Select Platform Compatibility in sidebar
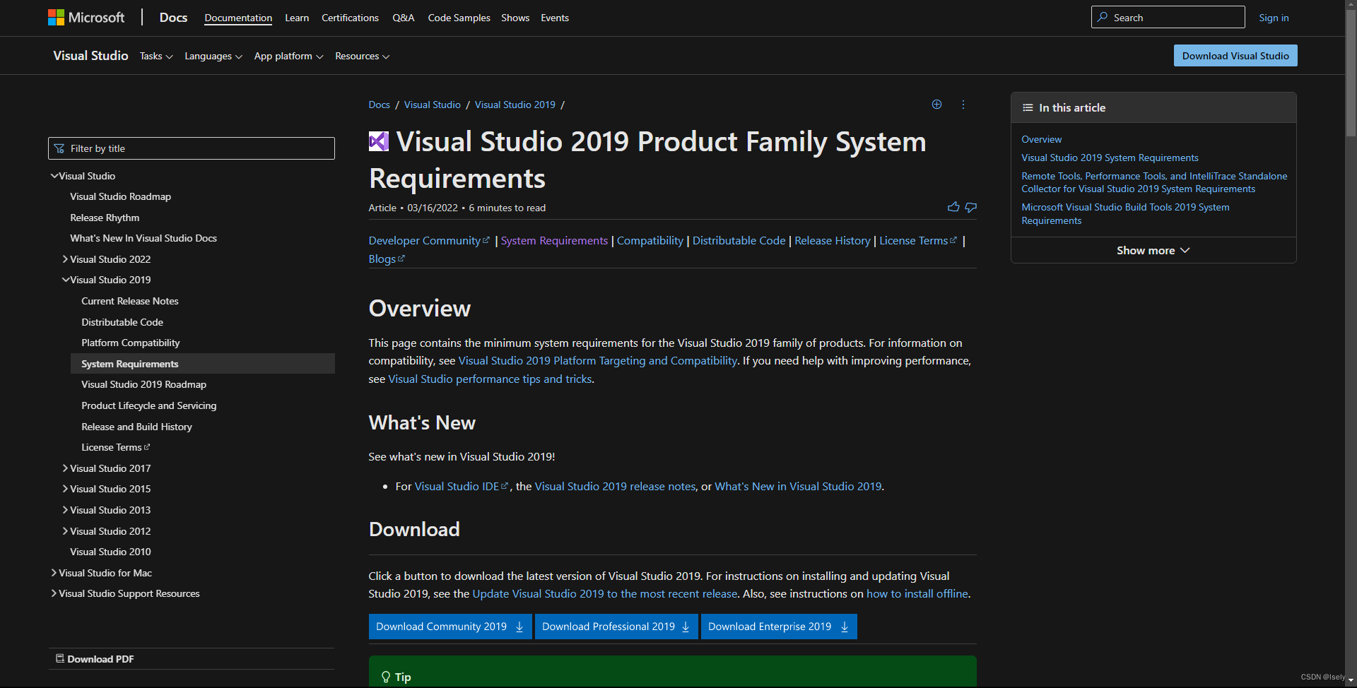 pos(131,343)
